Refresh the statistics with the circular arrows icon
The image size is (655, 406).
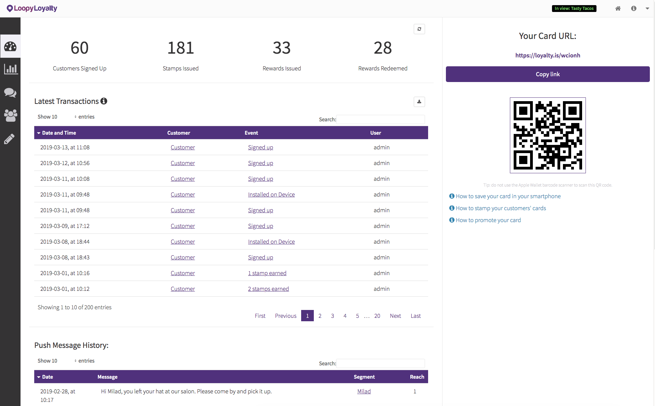420,29
